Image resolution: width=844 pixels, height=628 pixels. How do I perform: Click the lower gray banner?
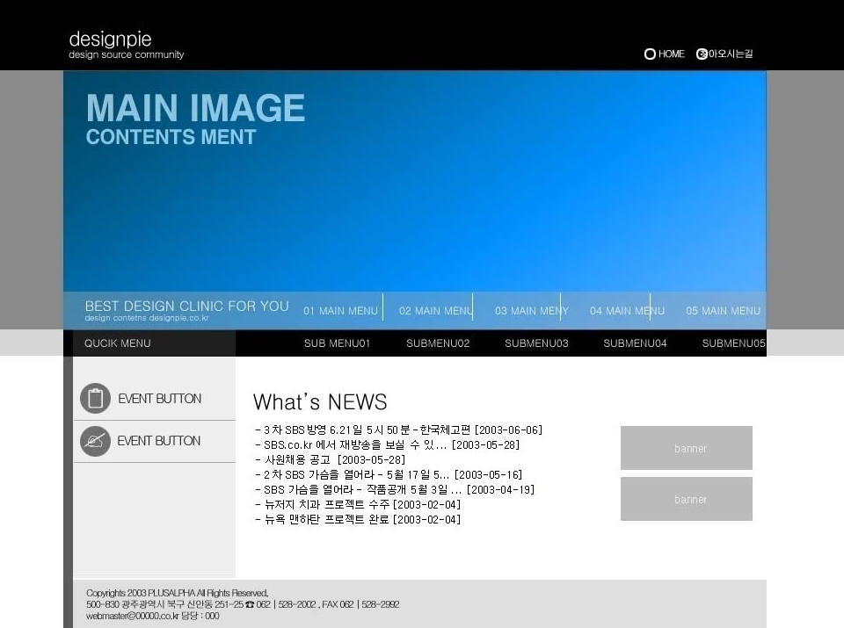click(687, 499)
